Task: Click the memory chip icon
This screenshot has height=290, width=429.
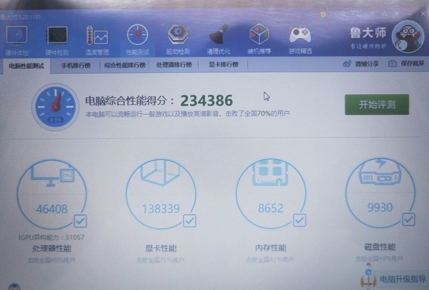Action: pyautogui.click(x=270, y=172)
